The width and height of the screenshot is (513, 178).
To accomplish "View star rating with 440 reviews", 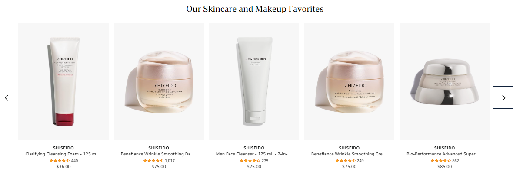I will tap(59, 160).
